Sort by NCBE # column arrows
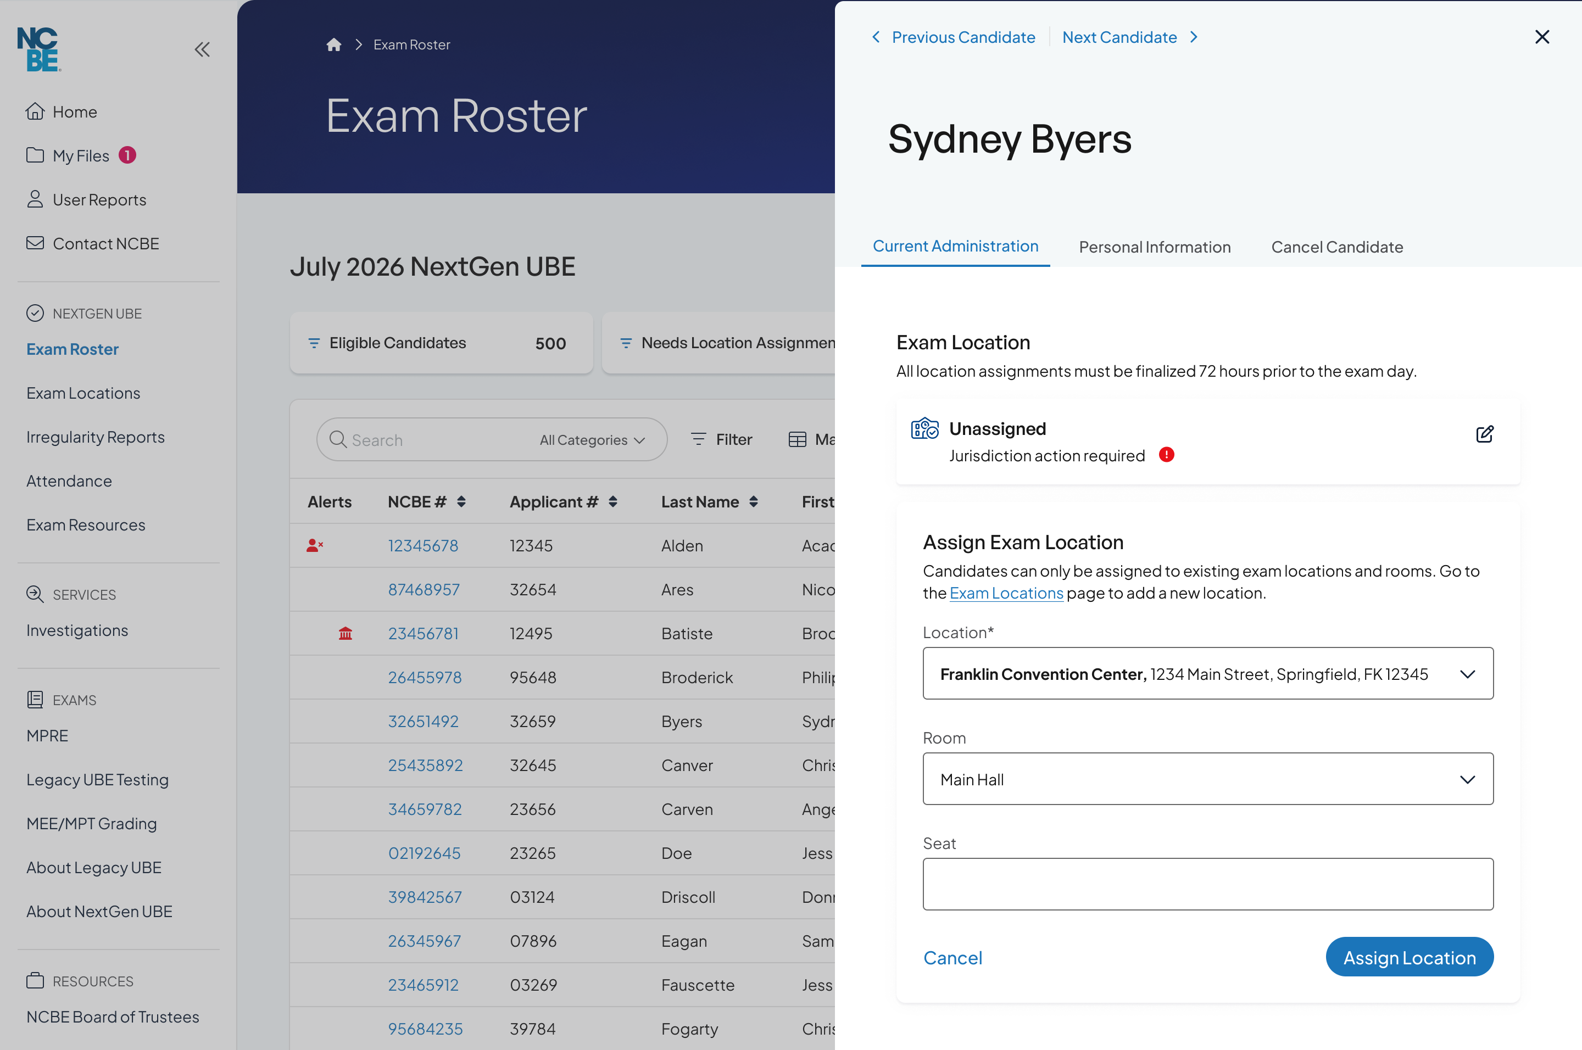The height and width of the screenshot is (1050, 1582). [x=461, y=501]
